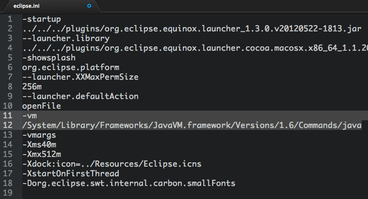Click line number 12 in the gutter

tap(7, 125)
